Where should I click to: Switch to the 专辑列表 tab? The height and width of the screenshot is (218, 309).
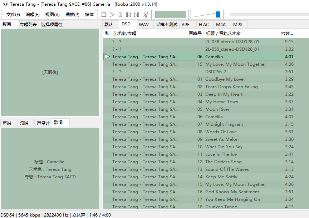(28, 25)
